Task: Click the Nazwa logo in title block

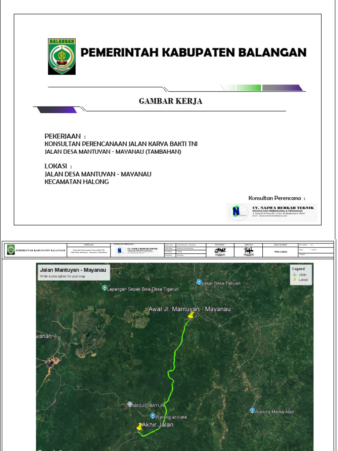Action: (x=120, y=251)
